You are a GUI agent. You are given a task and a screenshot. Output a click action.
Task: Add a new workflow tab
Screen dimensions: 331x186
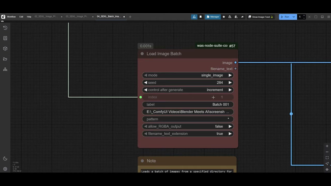130,17
